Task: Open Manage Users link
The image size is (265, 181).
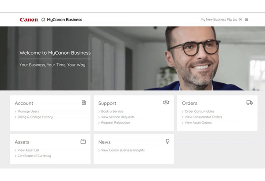Action: point(28,111)
